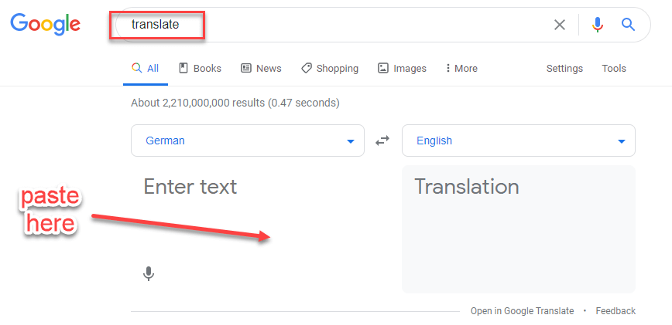Click the Google logo
The width and height of the screenshot is (672, 325).
[x=46, y=25]
